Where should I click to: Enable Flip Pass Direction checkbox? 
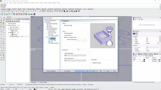click(x=65, y=33)
